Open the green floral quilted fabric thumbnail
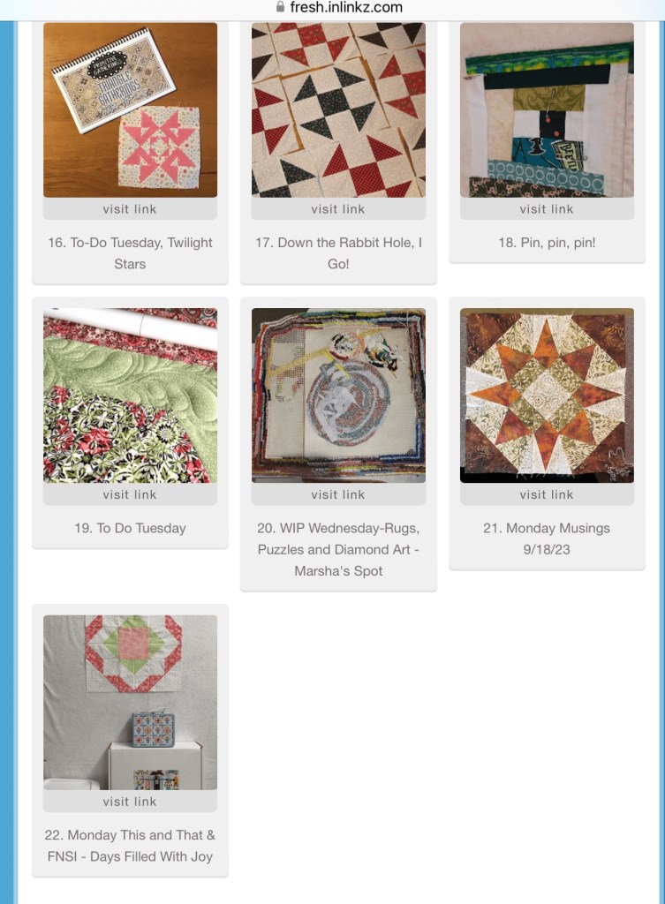Viewport: 665px width, 904px height. (131, 395)
